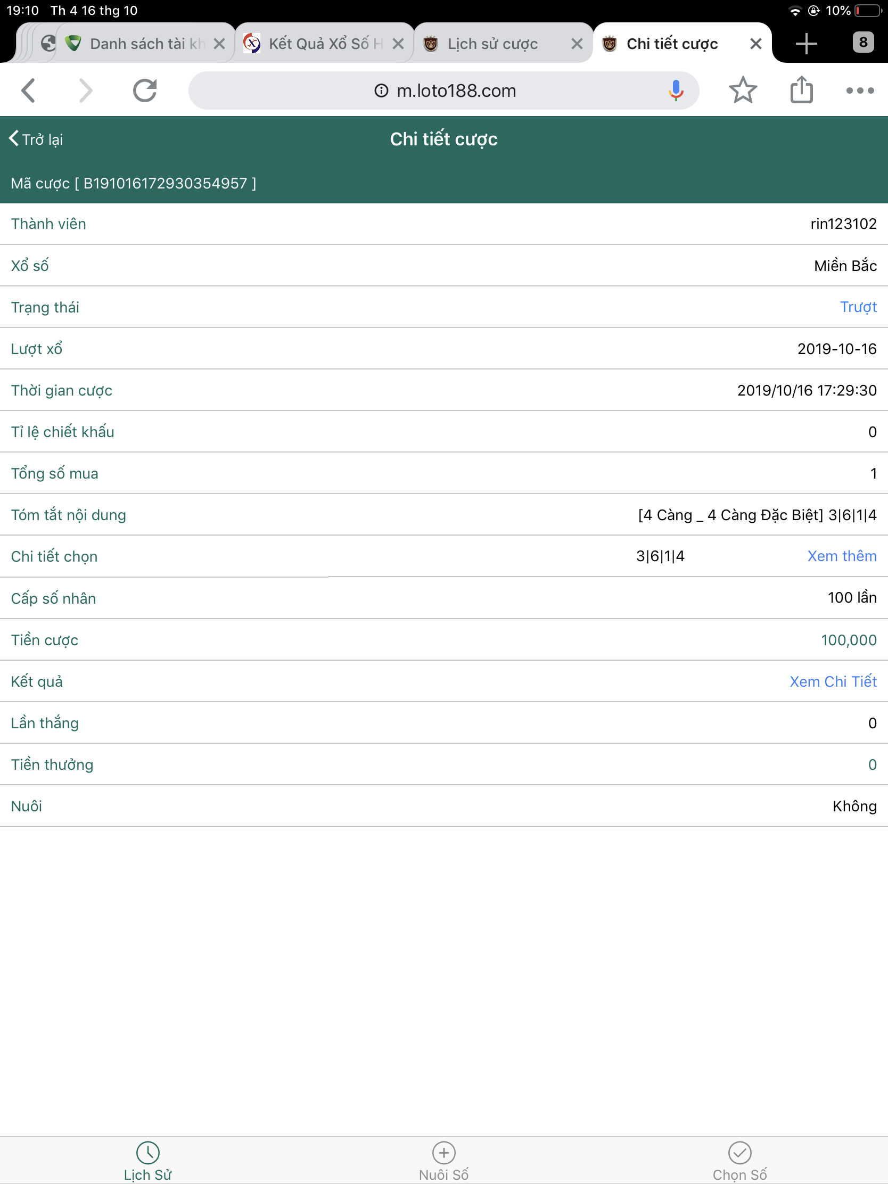Screen dimensions: 888x1184
Task: Click the 100,000 bet amount
Action: 849,640
